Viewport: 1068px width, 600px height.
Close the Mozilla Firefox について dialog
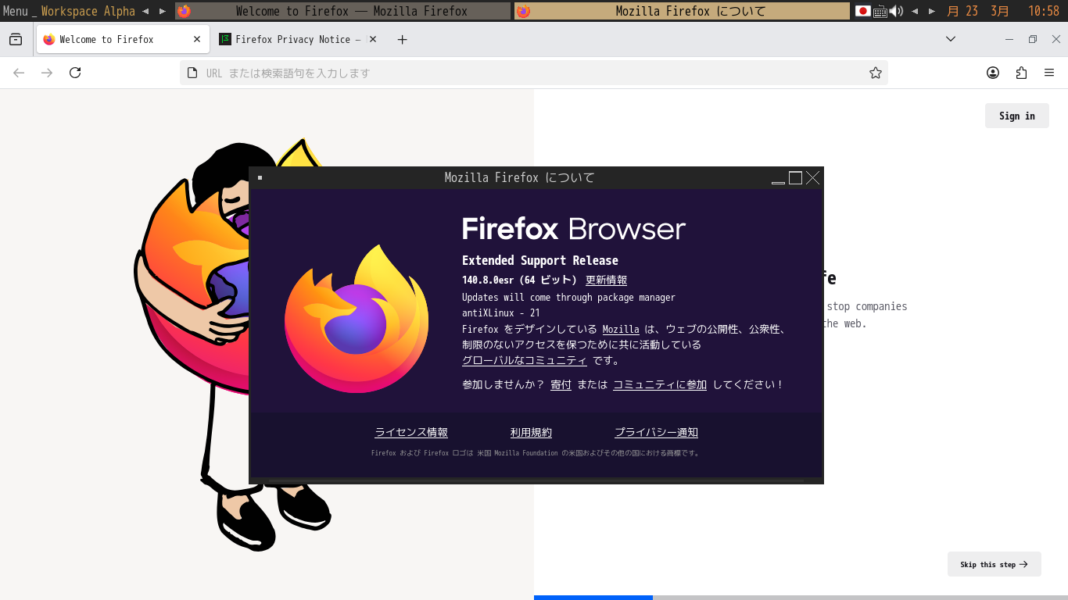click(813, 178)
